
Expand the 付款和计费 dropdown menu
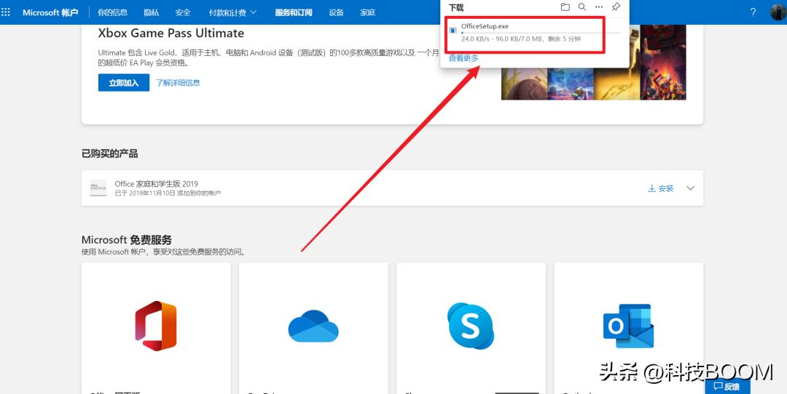pyautogui.click(x=232, y=12)
